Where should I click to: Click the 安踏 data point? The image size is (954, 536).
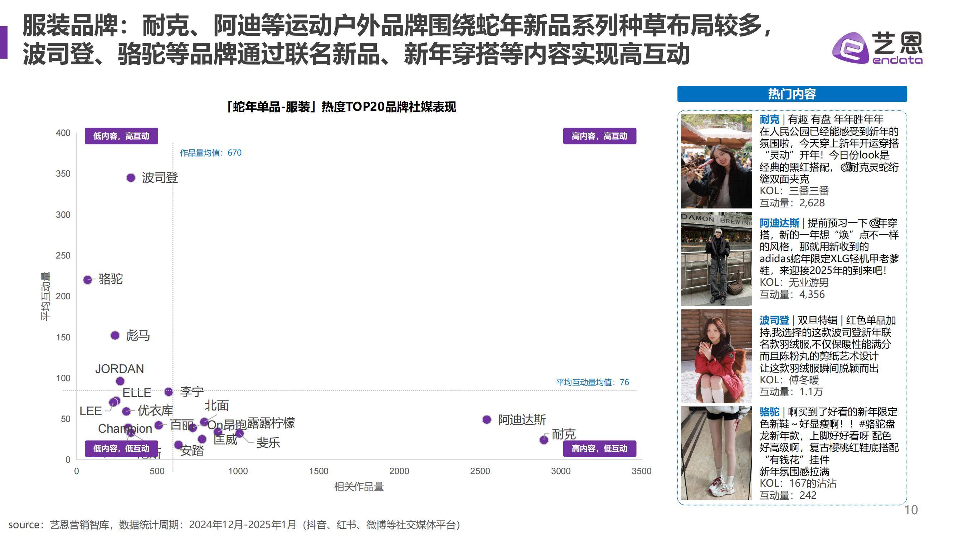[x=178, y=444]
